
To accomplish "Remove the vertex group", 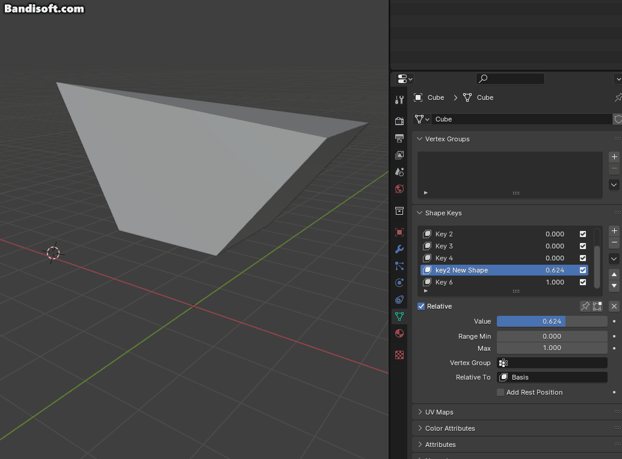I will point(614,168).
